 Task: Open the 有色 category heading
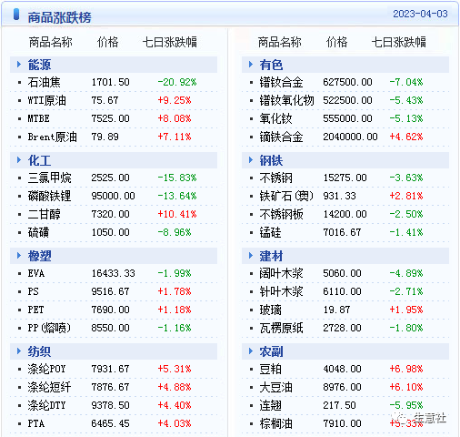pyautogui.click(x=271, y=65)
